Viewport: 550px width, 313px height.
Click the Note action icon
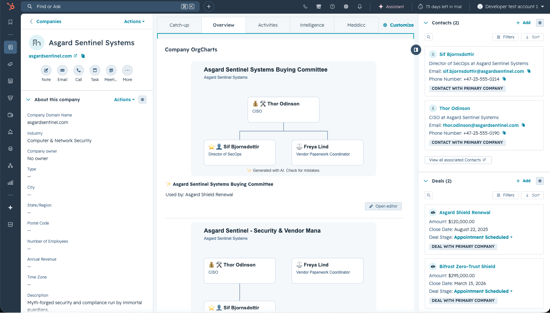tap(46, 70)
